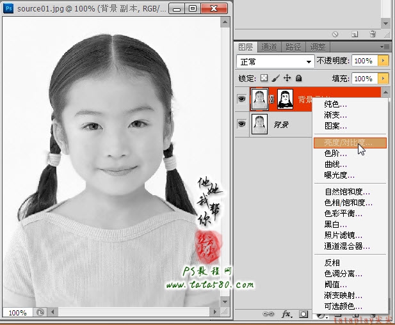
Task: Choose 渐变映射... from the menu
Action: click(x=350, y=296)
